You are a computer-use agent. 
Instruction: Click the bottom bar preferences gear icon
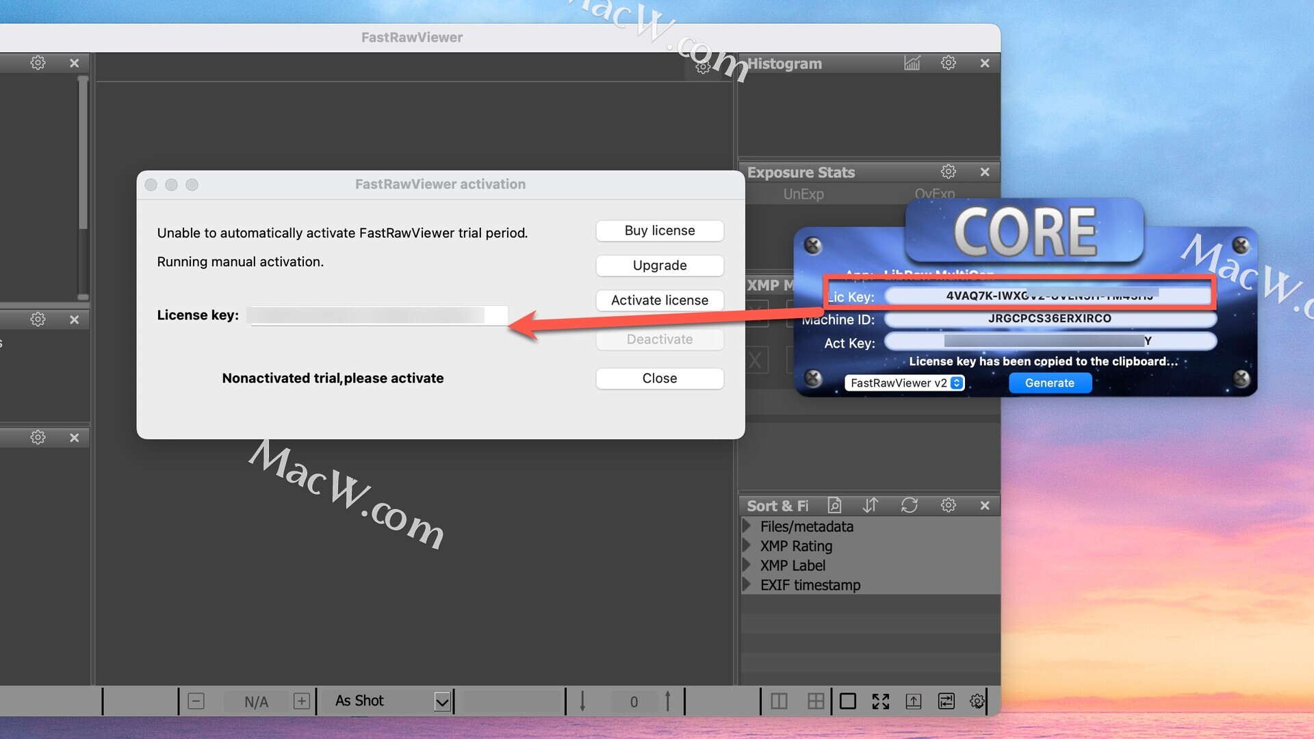tap(977, 701)
